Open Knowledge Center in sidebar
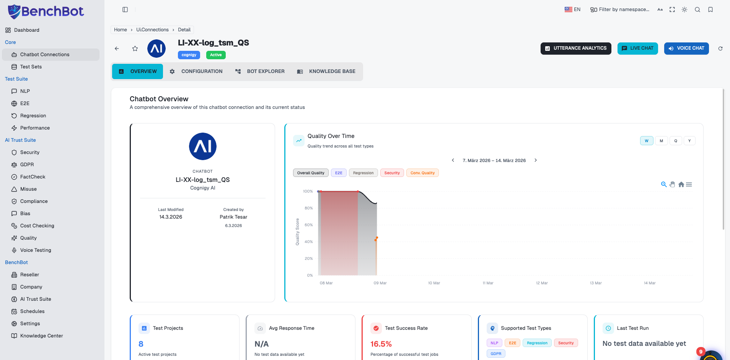 (x=51, y=336)
